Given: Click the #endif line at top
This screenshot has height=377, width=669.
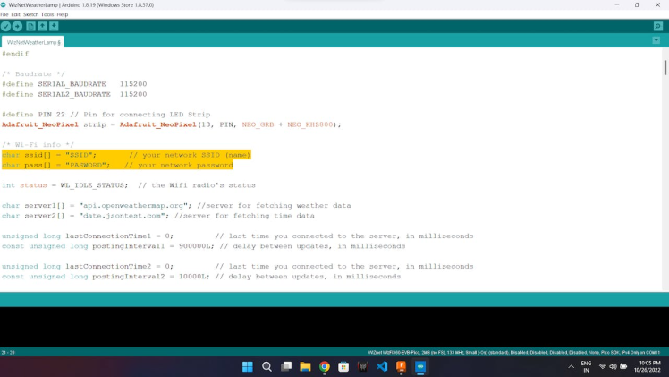Looking at the screenshot, I should 15,54.
